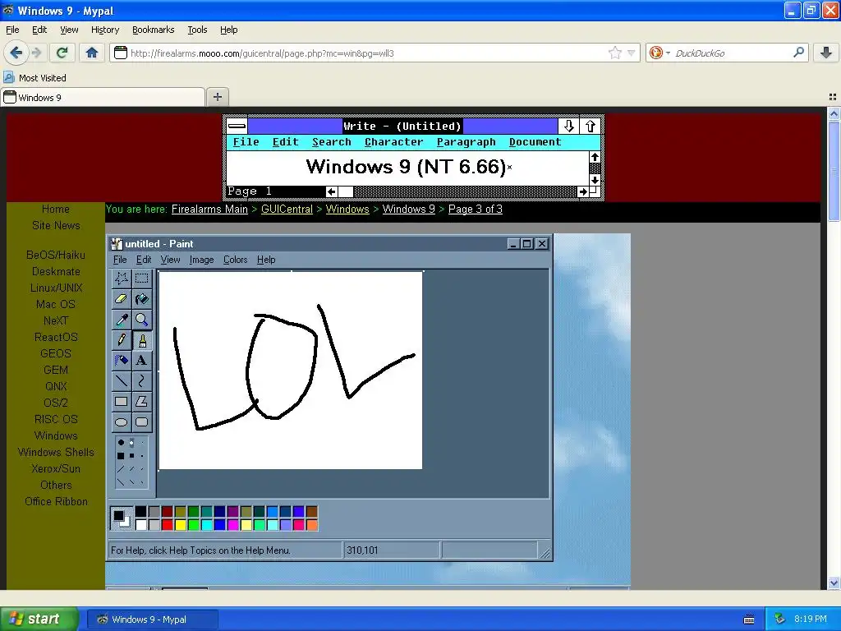The height and width of the screenshot is (631, 841).
Task: Go to the browser Home page
Action: [x=92, y=53]
